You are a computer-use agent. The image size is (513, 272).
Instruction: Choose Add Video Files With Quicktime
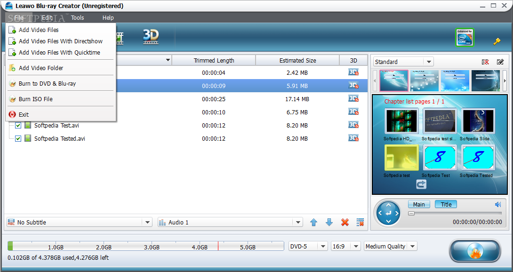(61, 52)
